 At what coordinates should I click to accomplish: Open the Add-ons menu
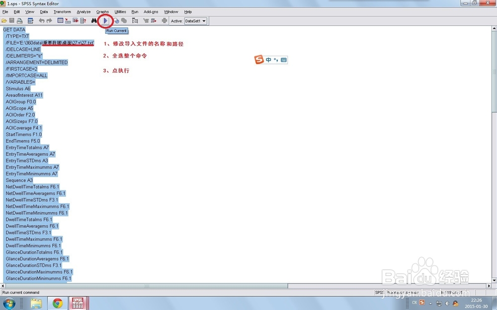click(151, 12)
